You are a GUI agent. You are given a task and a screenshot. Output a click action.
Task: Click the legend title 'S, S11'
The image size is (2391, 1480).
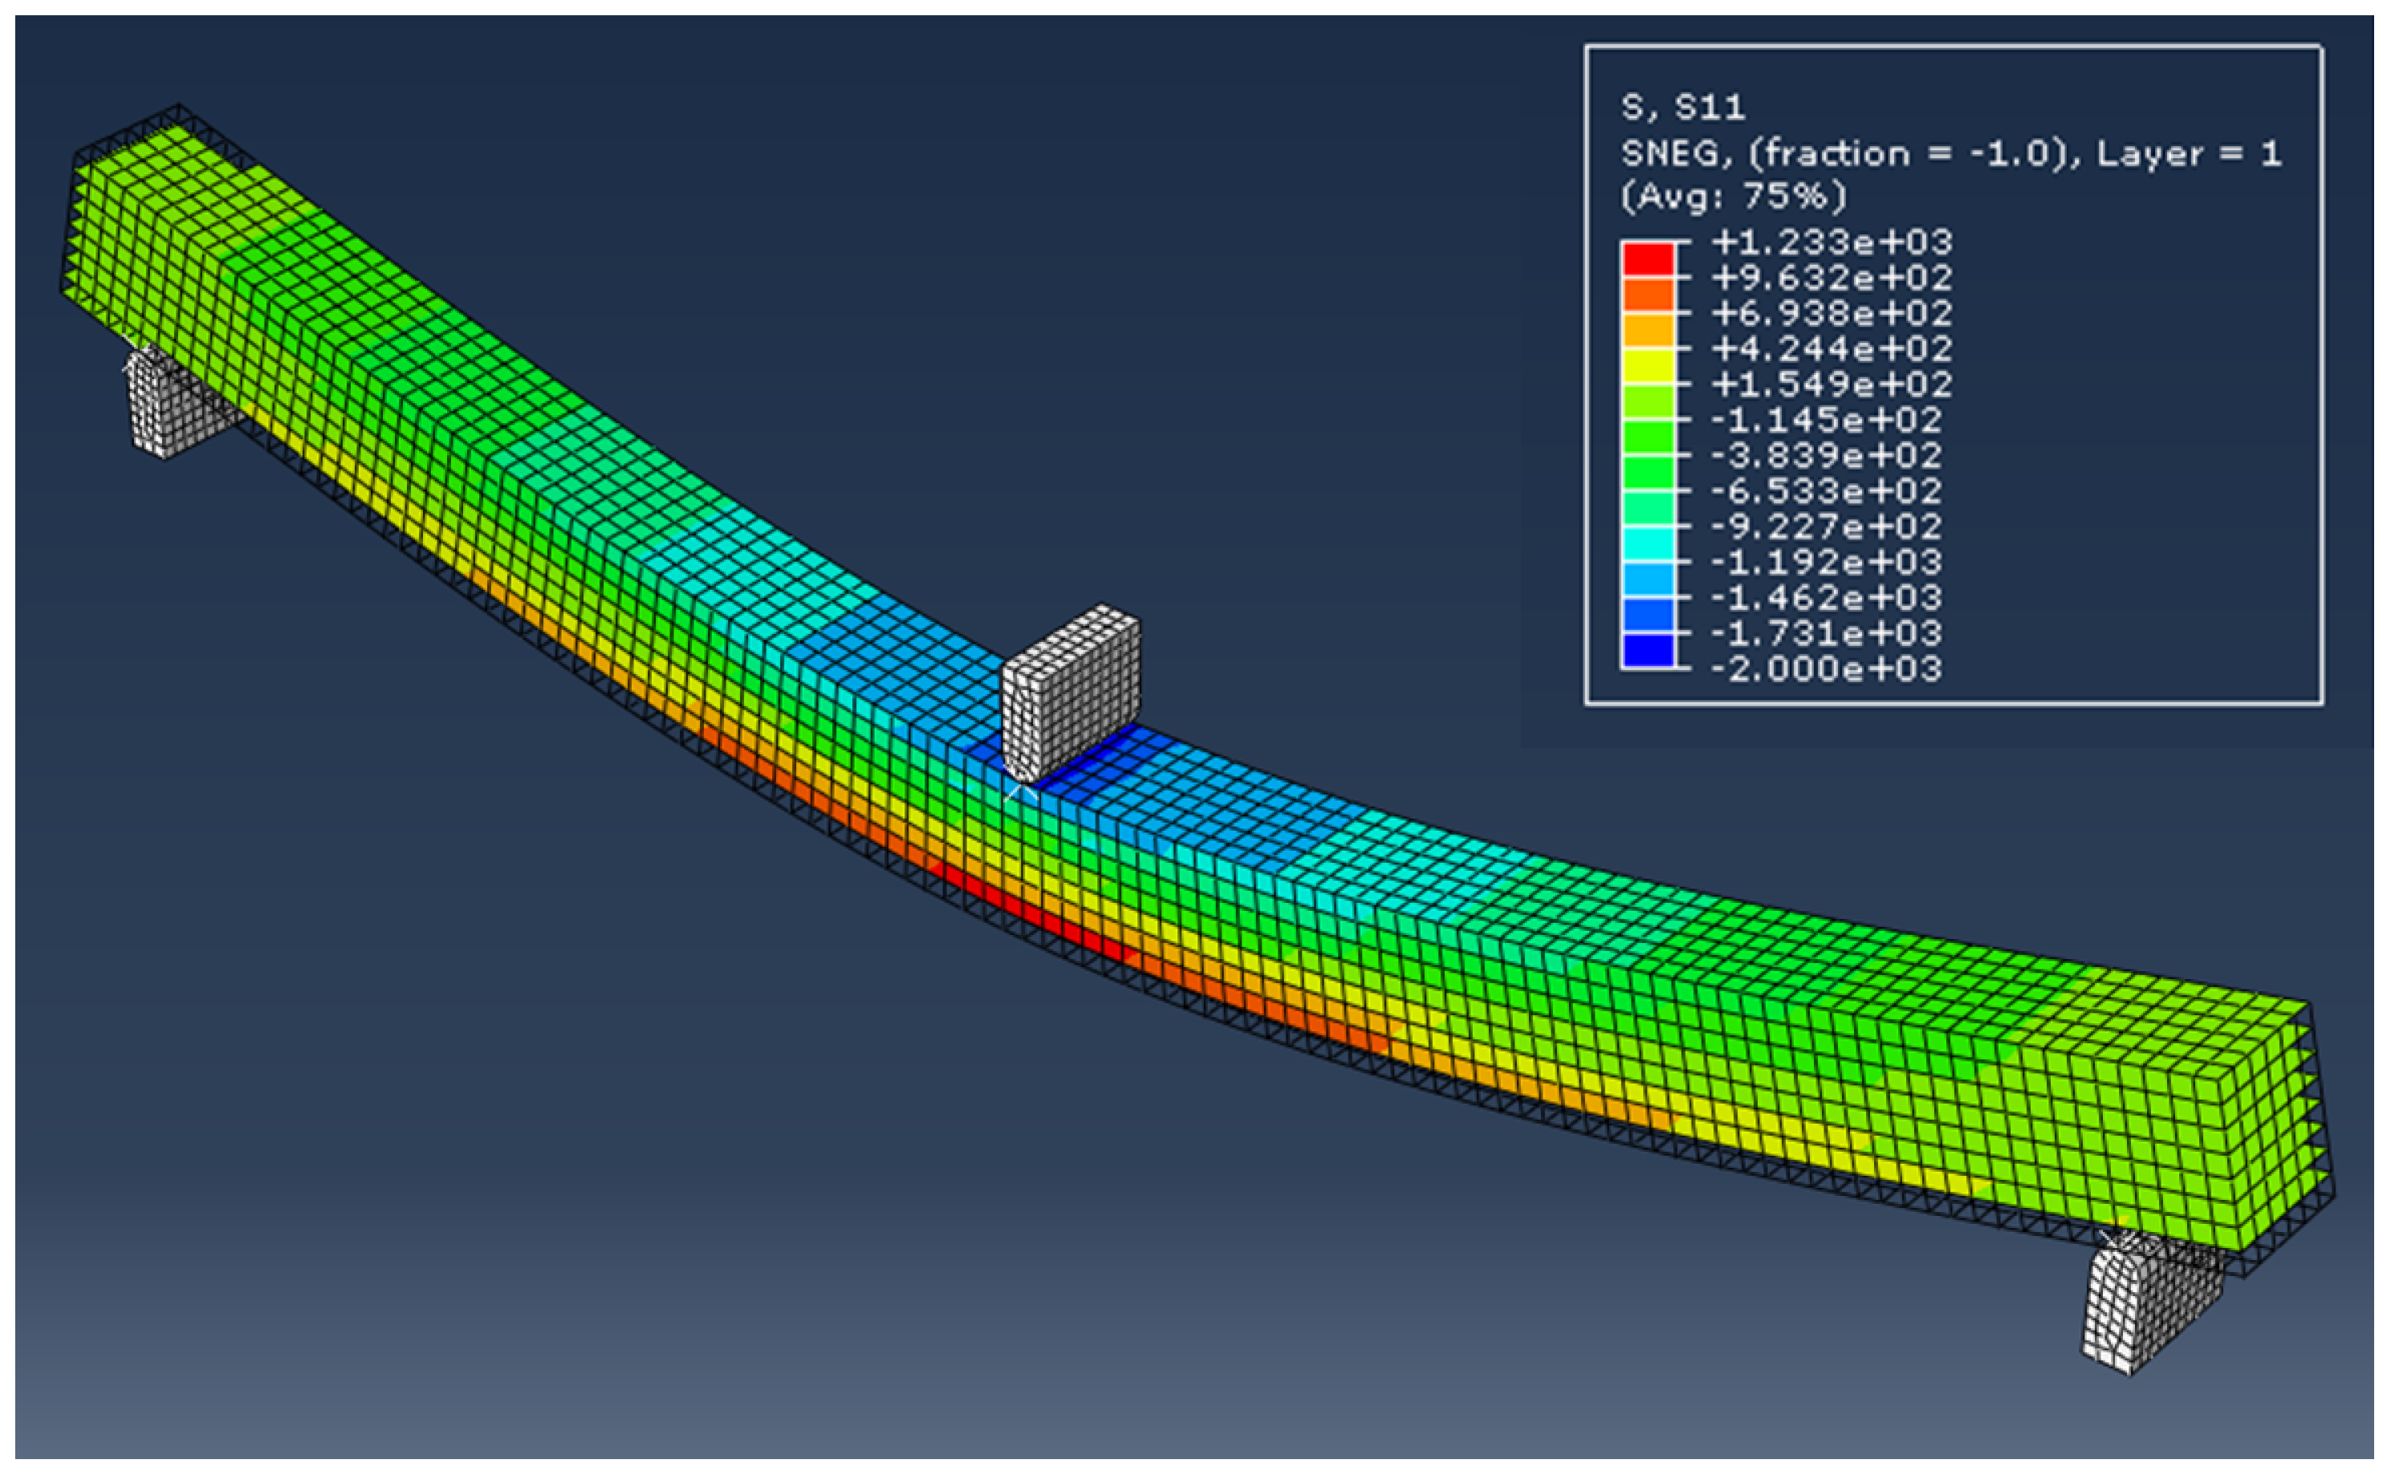click(1683, 107)
